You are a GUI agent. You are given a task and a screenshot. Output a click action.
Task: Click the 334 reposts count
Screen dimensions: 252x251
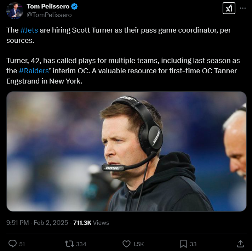tap(81, 244)
